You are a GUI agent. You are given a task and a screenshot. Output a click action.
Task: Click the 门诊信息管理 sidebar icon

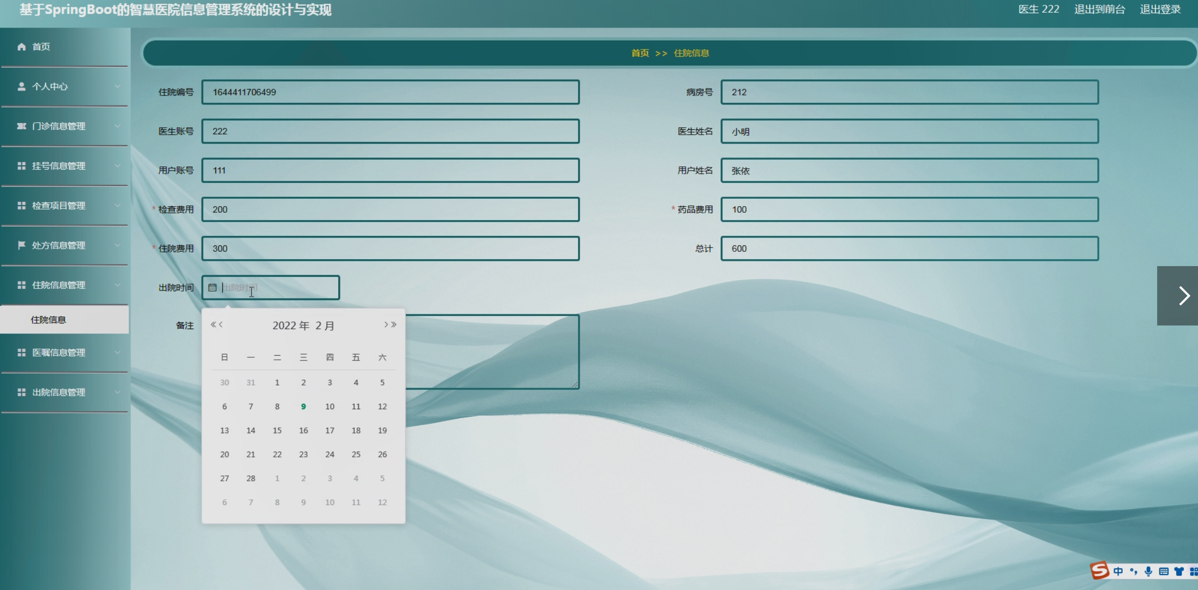21,126
